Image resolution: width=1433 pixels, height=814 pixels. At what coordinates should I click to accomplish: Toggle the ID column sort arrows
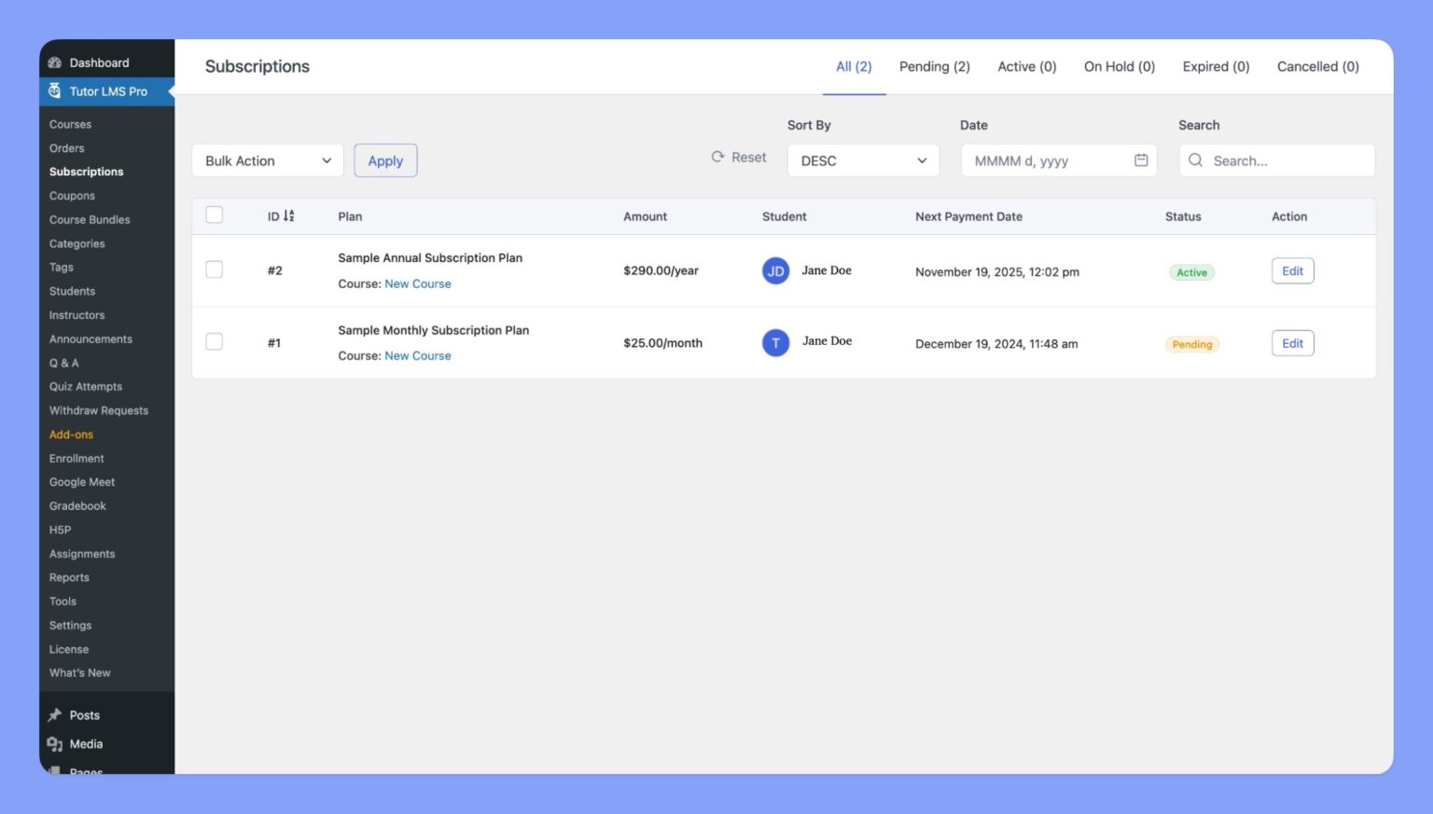coord(290,214)
